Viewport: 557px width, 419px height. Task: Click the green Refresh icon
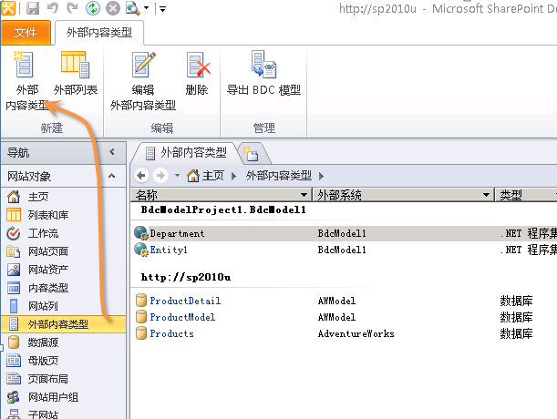(x=93, y=8)
